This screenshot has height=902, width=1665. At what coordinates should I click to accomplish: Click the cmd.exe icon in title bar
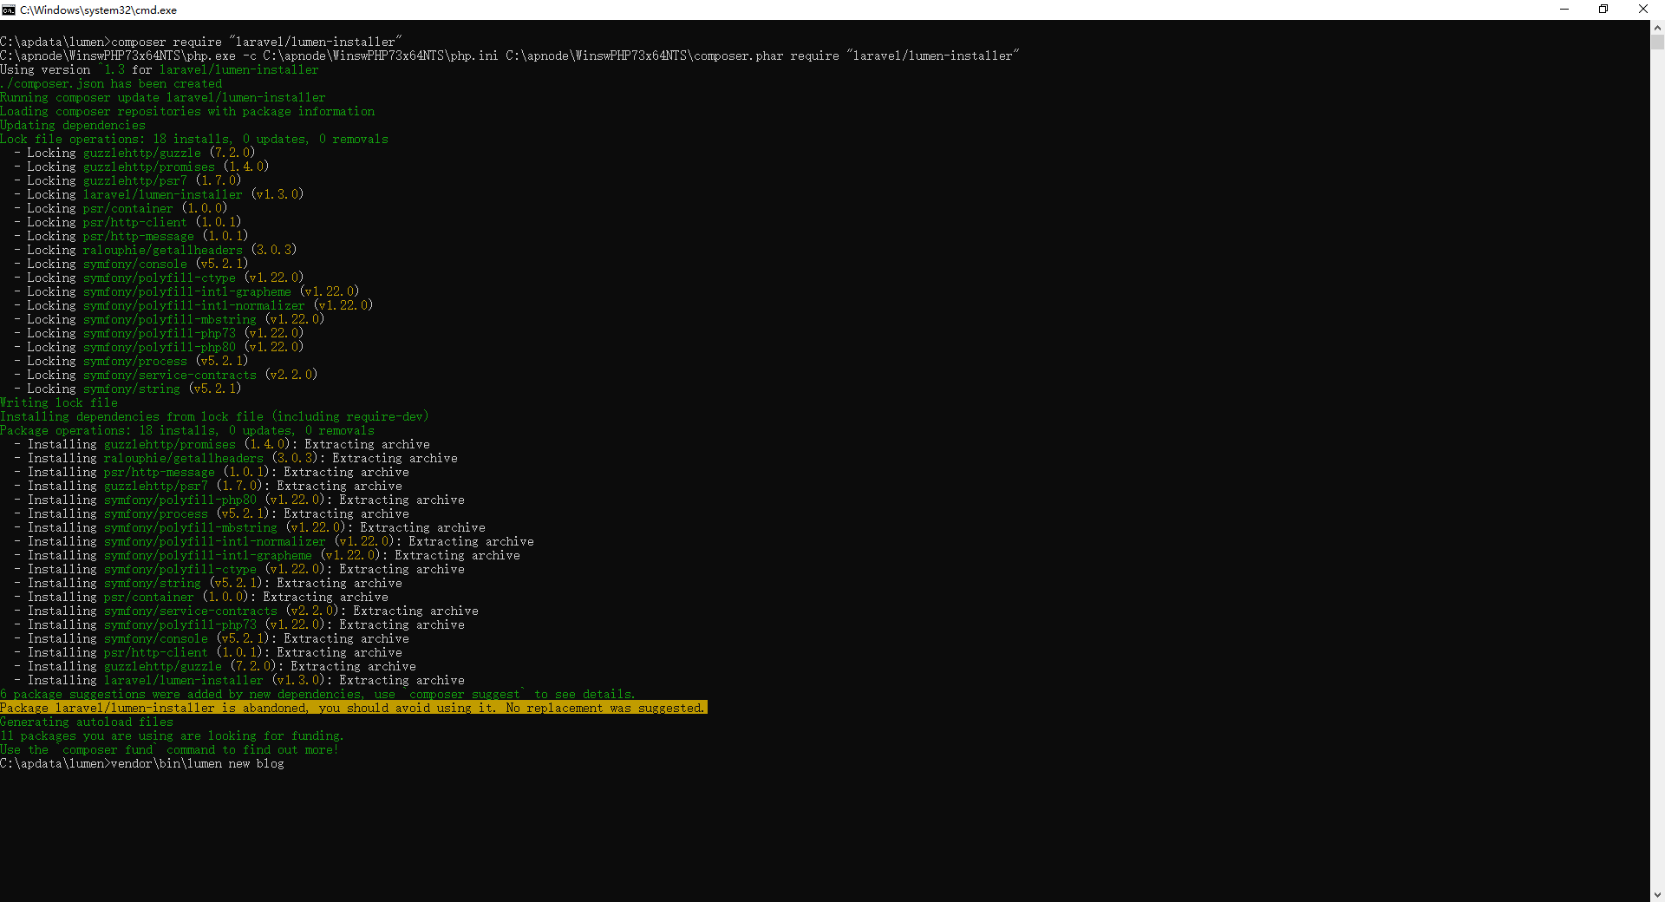point(9,10)
